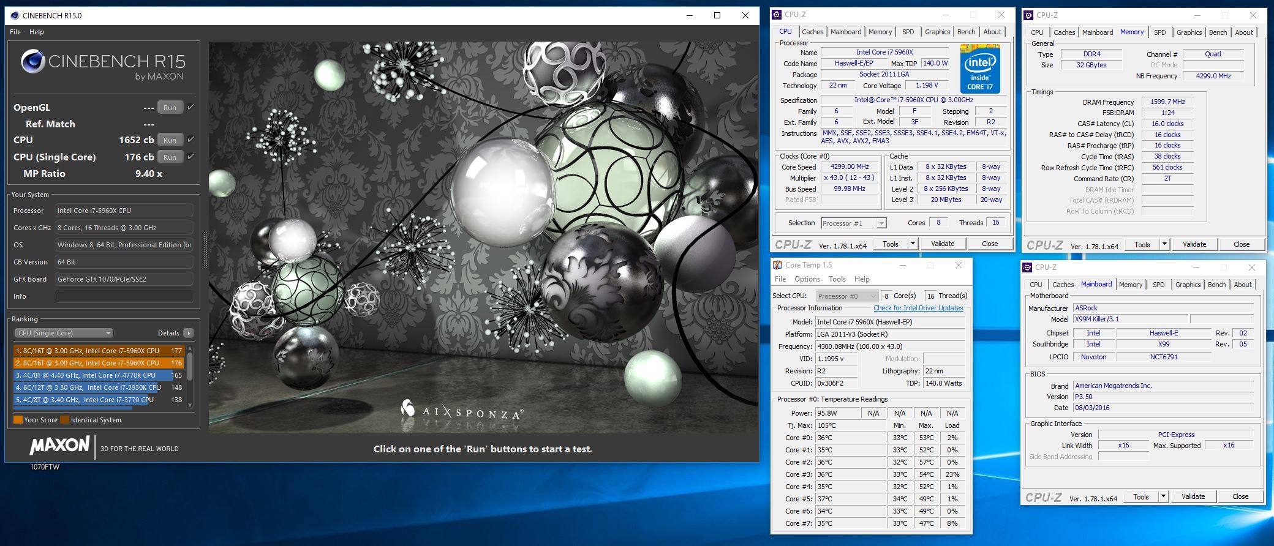Open Tools dropdown arrow in CPU-Z mainboard window
Image resolution: width=1274 pixels, height=546 pixels.
point(1163,496)
